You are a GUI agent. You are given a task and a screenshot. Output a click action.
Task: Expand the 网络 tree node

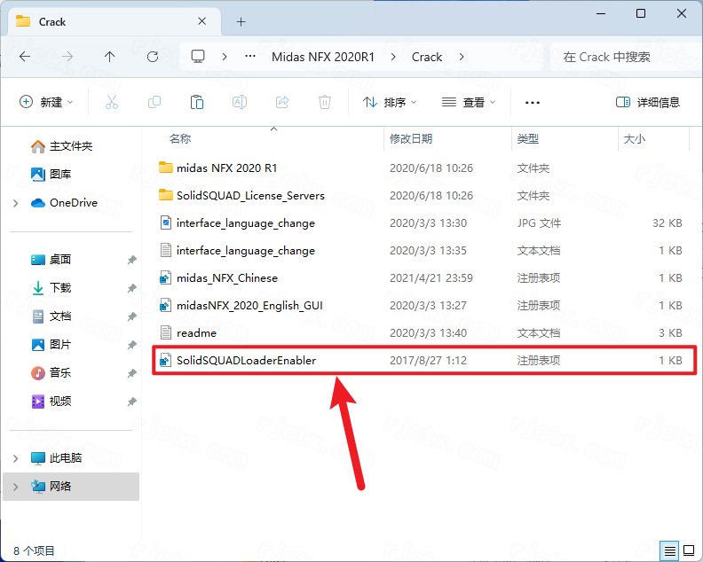(x=16, y=487)
